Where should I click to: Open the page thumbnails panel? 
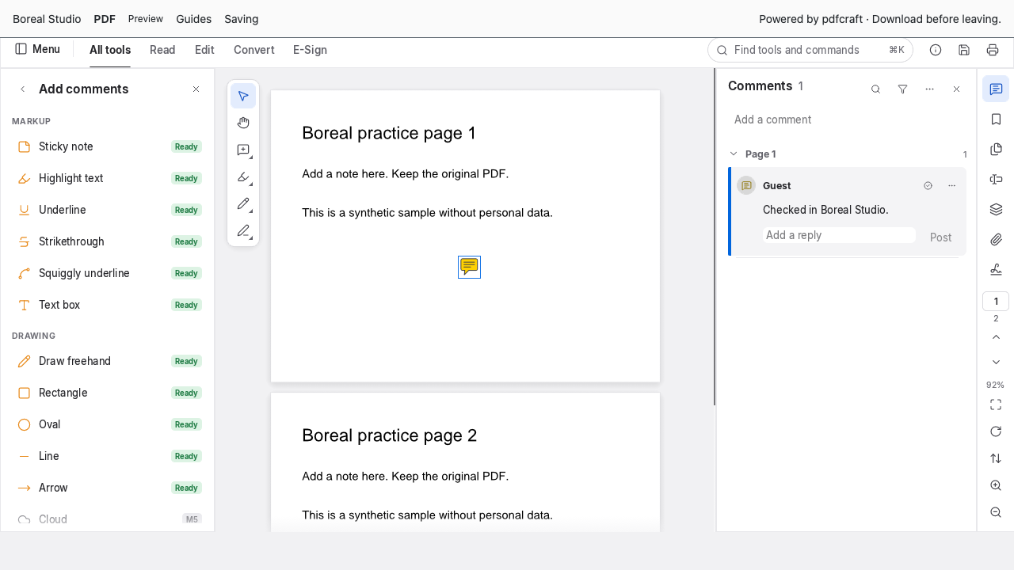[996, 149]
